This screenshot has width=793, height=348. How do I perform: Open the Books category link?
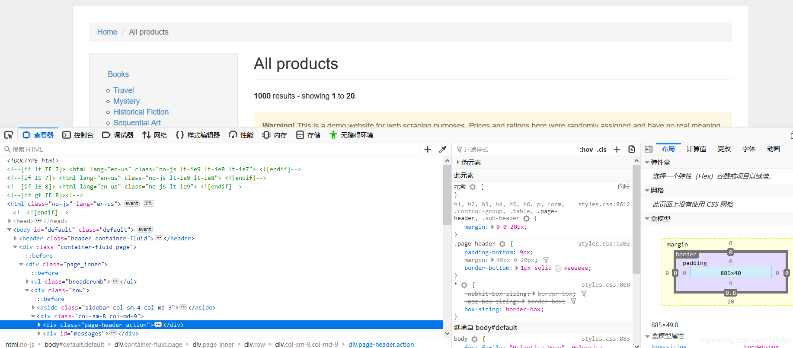tap(118, 74)
